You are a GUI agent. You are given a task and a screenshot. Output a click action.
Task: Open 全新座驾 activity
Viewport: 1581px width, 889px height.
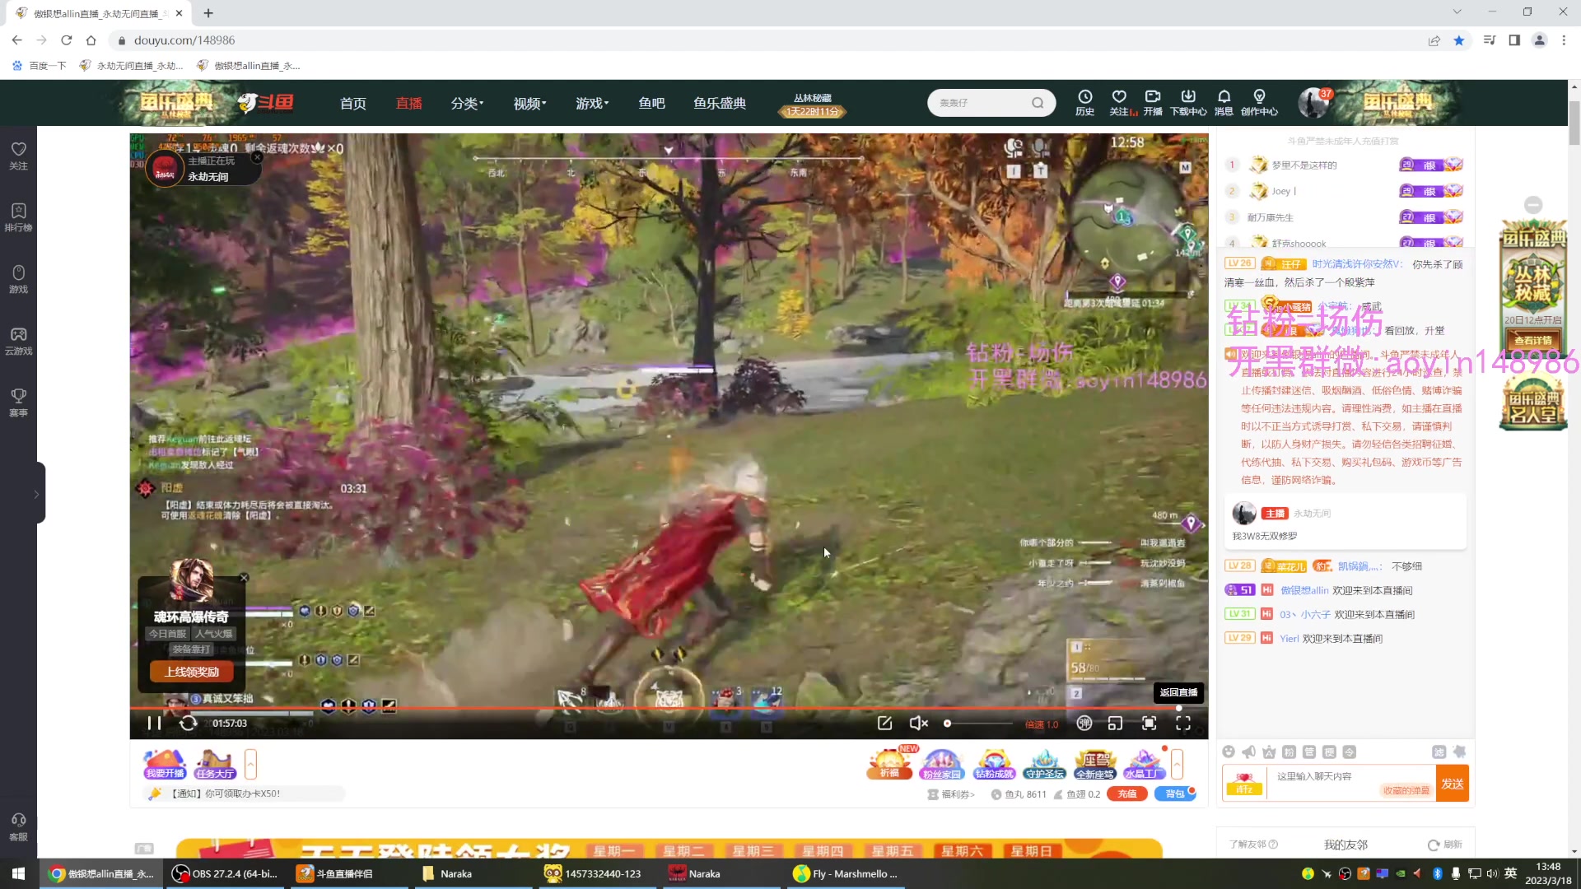(x=1095, y=765)
